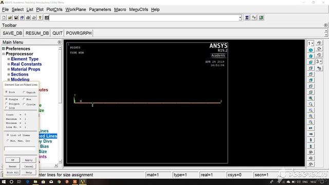Select the Oblique View cube icon
The height and width of the screenshot is (185, 329).
point(310,56)
